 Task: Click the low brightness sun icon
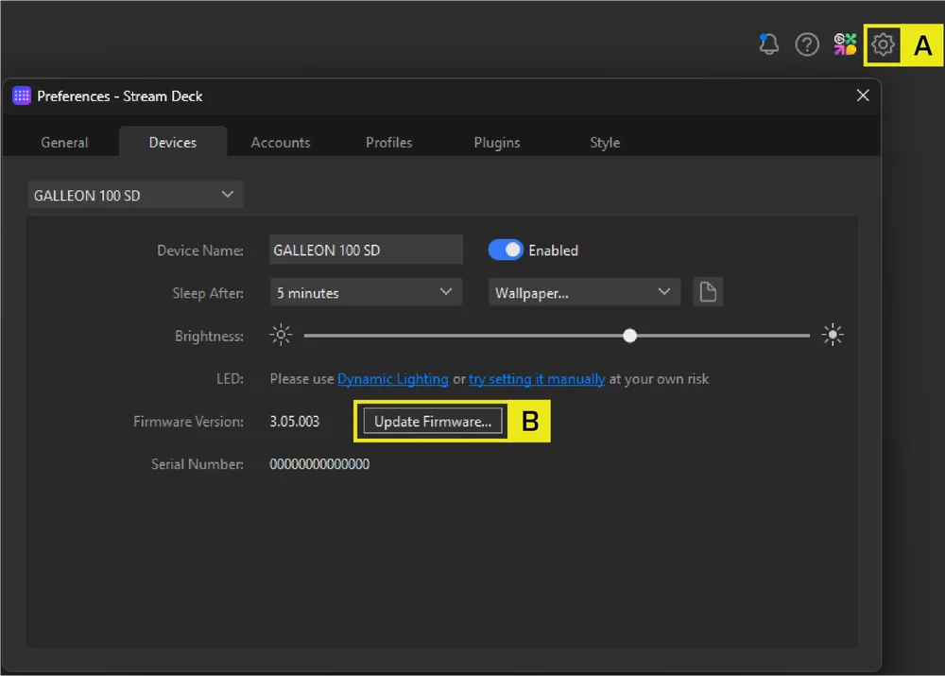pyautogui.click(x=281, y=336)
